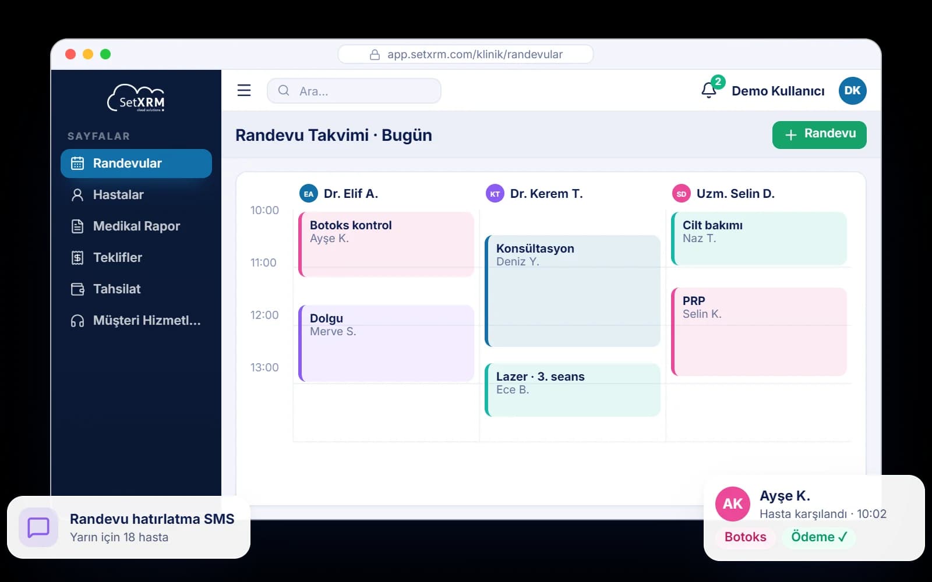
Task: Open Medikal Rapor from the sidebar
Action: (136, 226)
